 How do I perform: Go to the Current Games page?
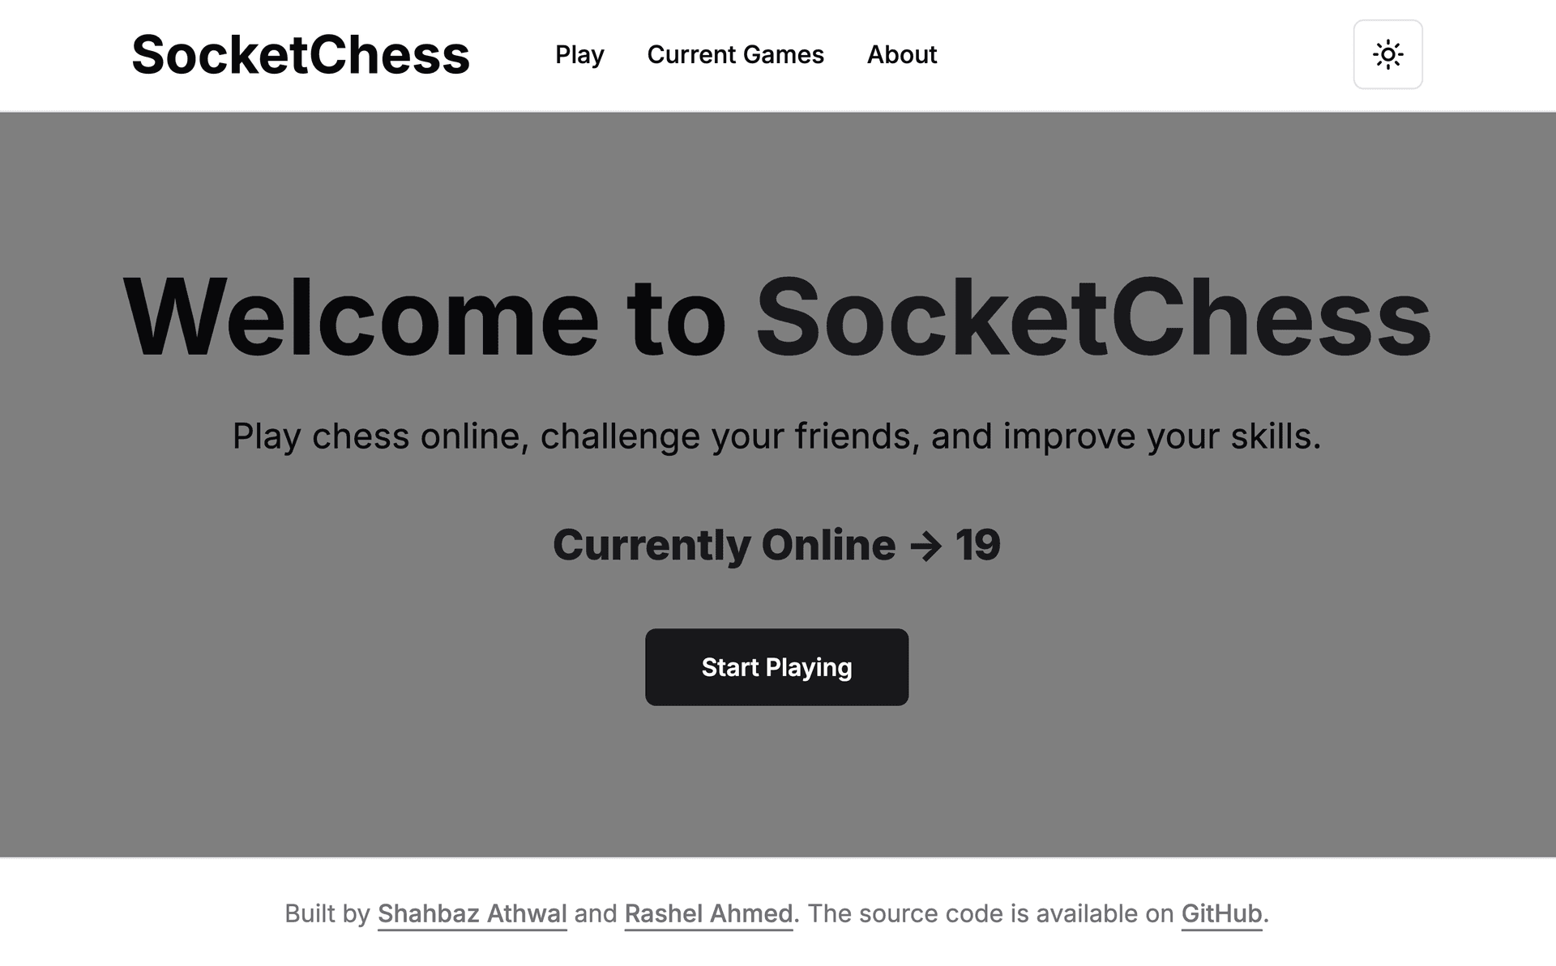(x=735, y=54)
